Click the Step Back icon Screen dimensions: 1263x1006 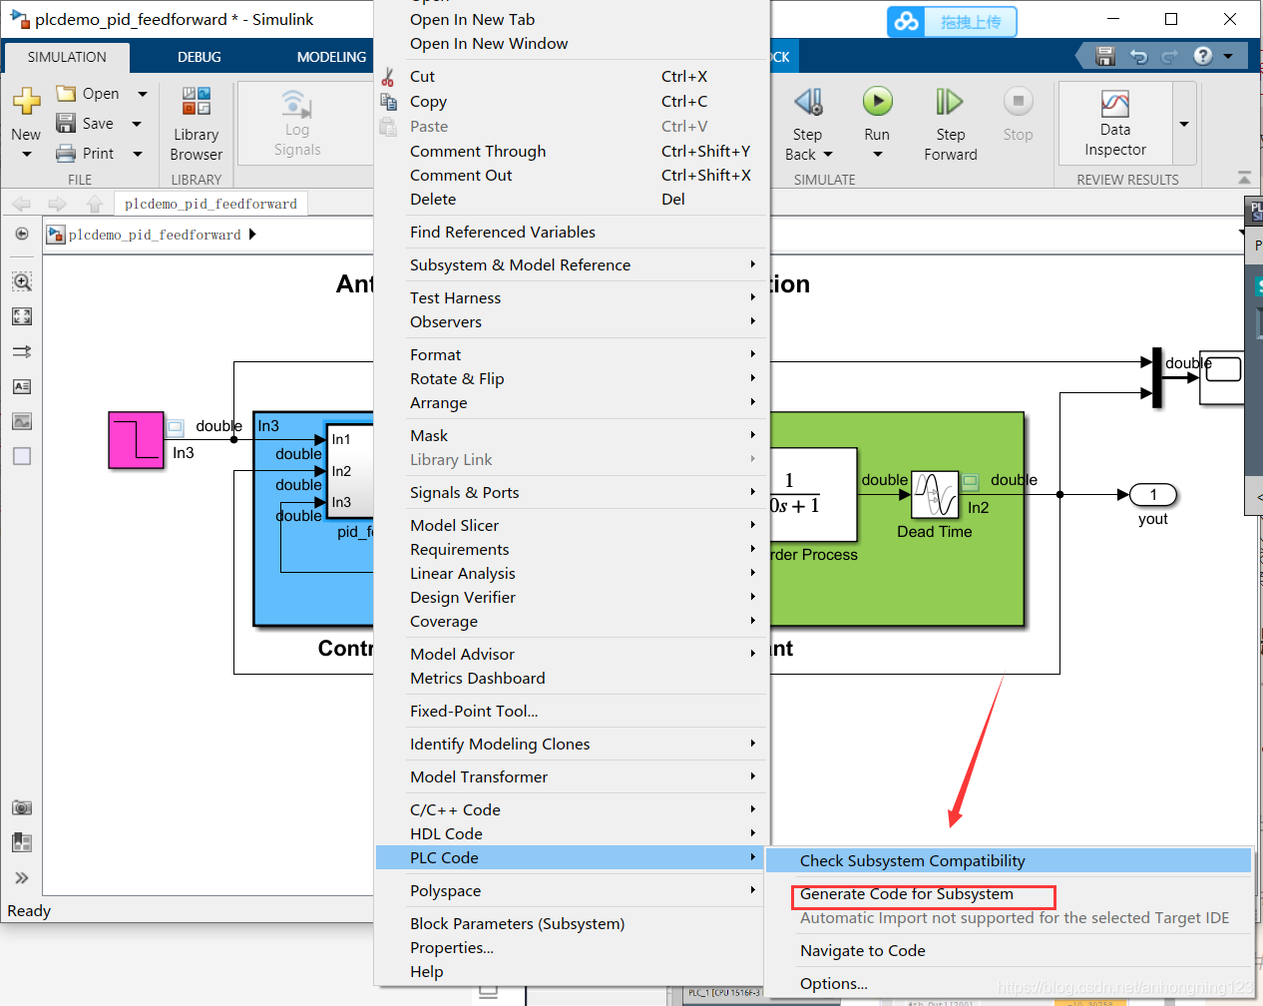[808, 101]
